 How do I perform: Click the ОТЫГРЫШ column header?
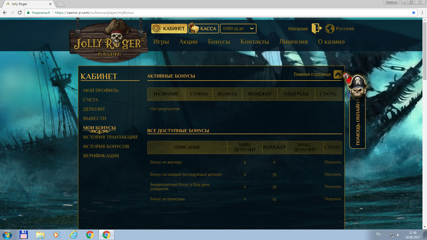296,94
